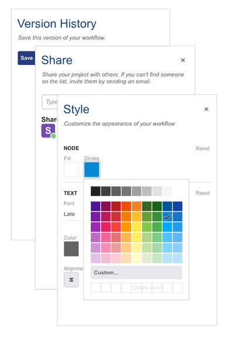This screenshot has width=234, height=338.
Task: Choose the lime green swatch in third row
Action: pyautogui.click(x=147, y=227)
